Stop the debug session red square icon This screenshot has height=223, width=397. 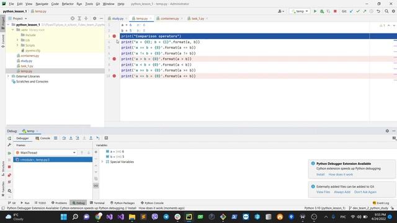(9, 167)
